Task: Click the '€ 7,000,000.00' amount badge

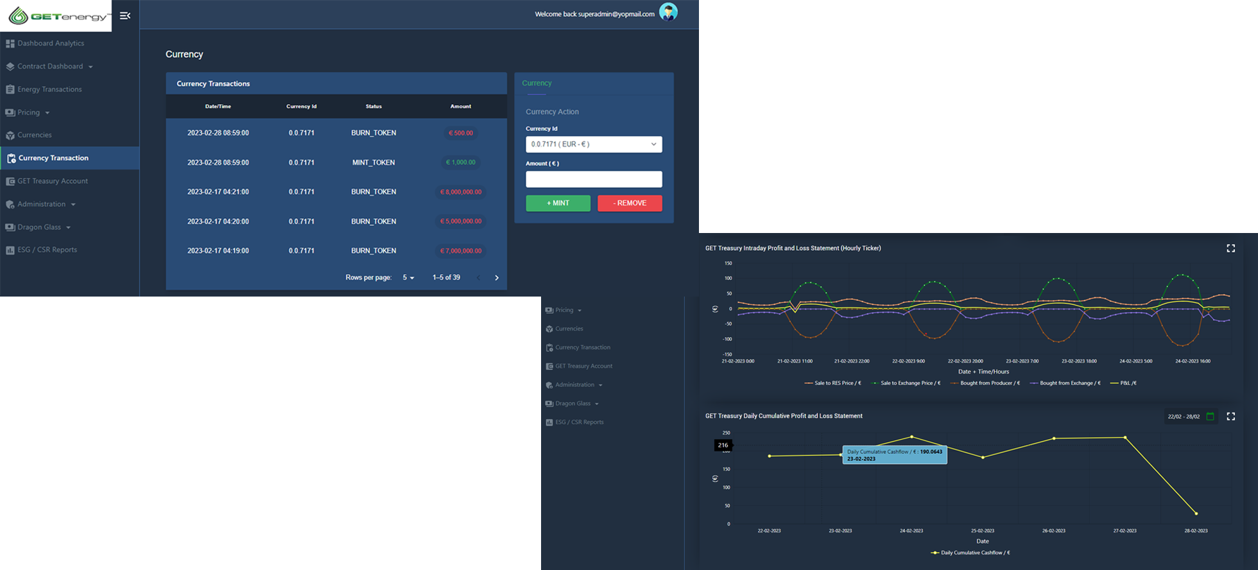Action: pos(461,251)
